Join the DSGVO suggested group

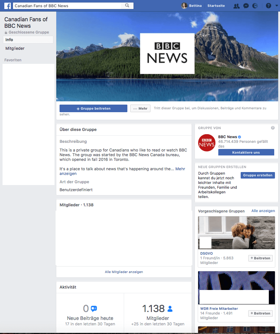click(261, 258)
